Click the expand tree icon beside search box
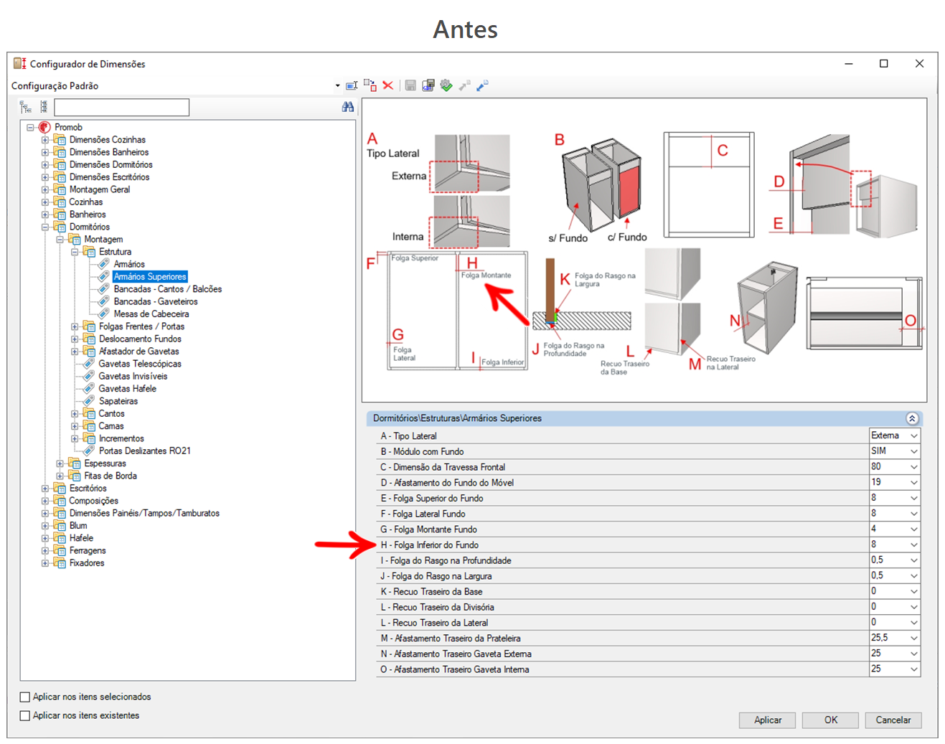This screenshot has width=945, height=744. (26, 108)
